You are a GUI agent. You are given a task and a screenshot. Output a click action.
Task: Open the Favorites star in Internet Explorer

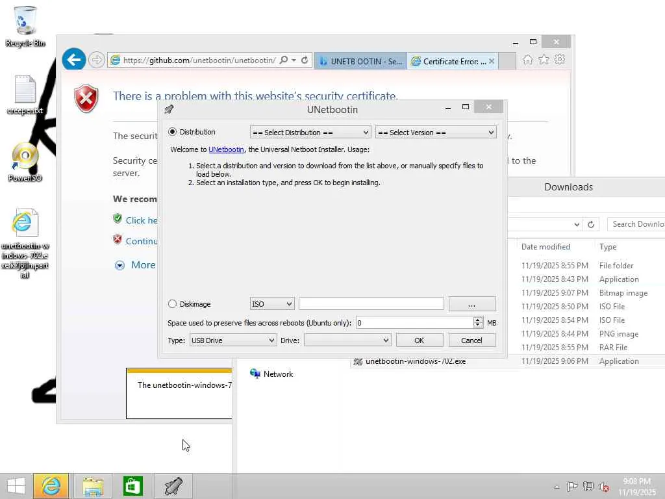click(x=544, y=60)
